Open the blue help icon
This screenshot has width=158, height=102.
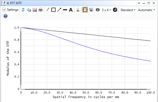pyautogui.click(x=6, y=16)
